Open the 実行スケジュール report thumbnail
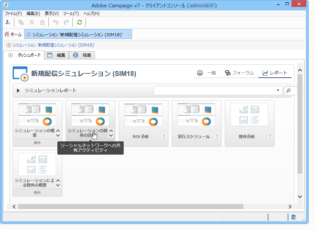The height and width of the screenshot is (230, 315). click(x=196, y=115)
